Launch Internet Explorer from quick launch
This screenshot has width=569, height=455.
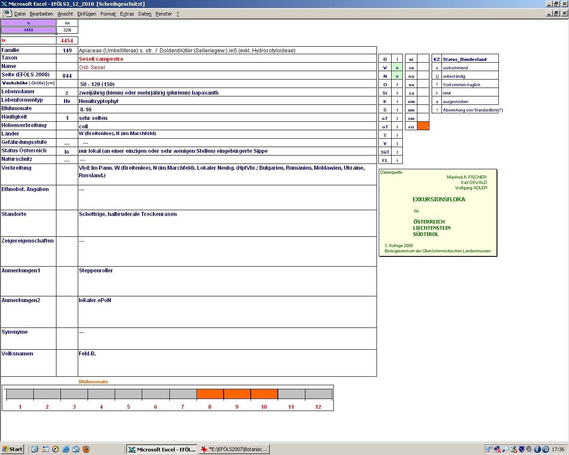(x=66, y=449)
